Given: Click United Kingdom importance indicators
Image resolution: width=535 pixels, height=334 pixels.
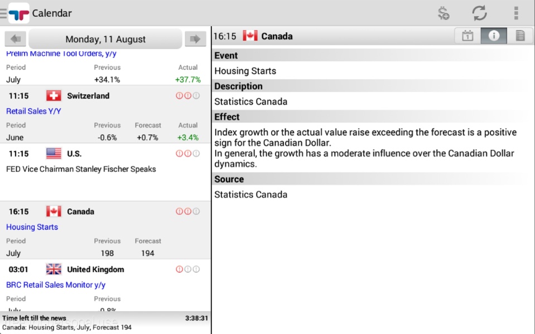Looking at the screenshot, I should pos(187,269).
